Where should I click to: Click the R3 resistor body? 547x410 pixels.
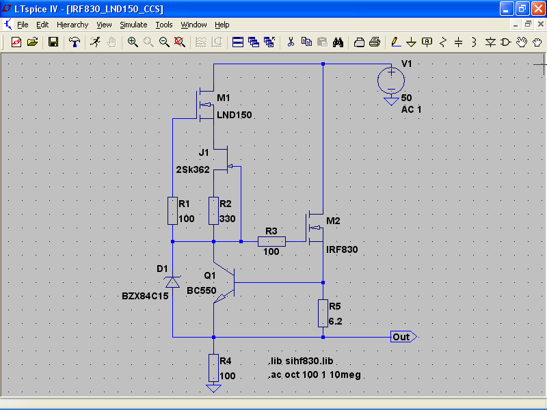271,241
